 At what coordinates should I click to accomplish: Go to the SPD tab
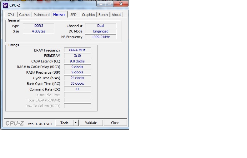[x=73, y=15]
